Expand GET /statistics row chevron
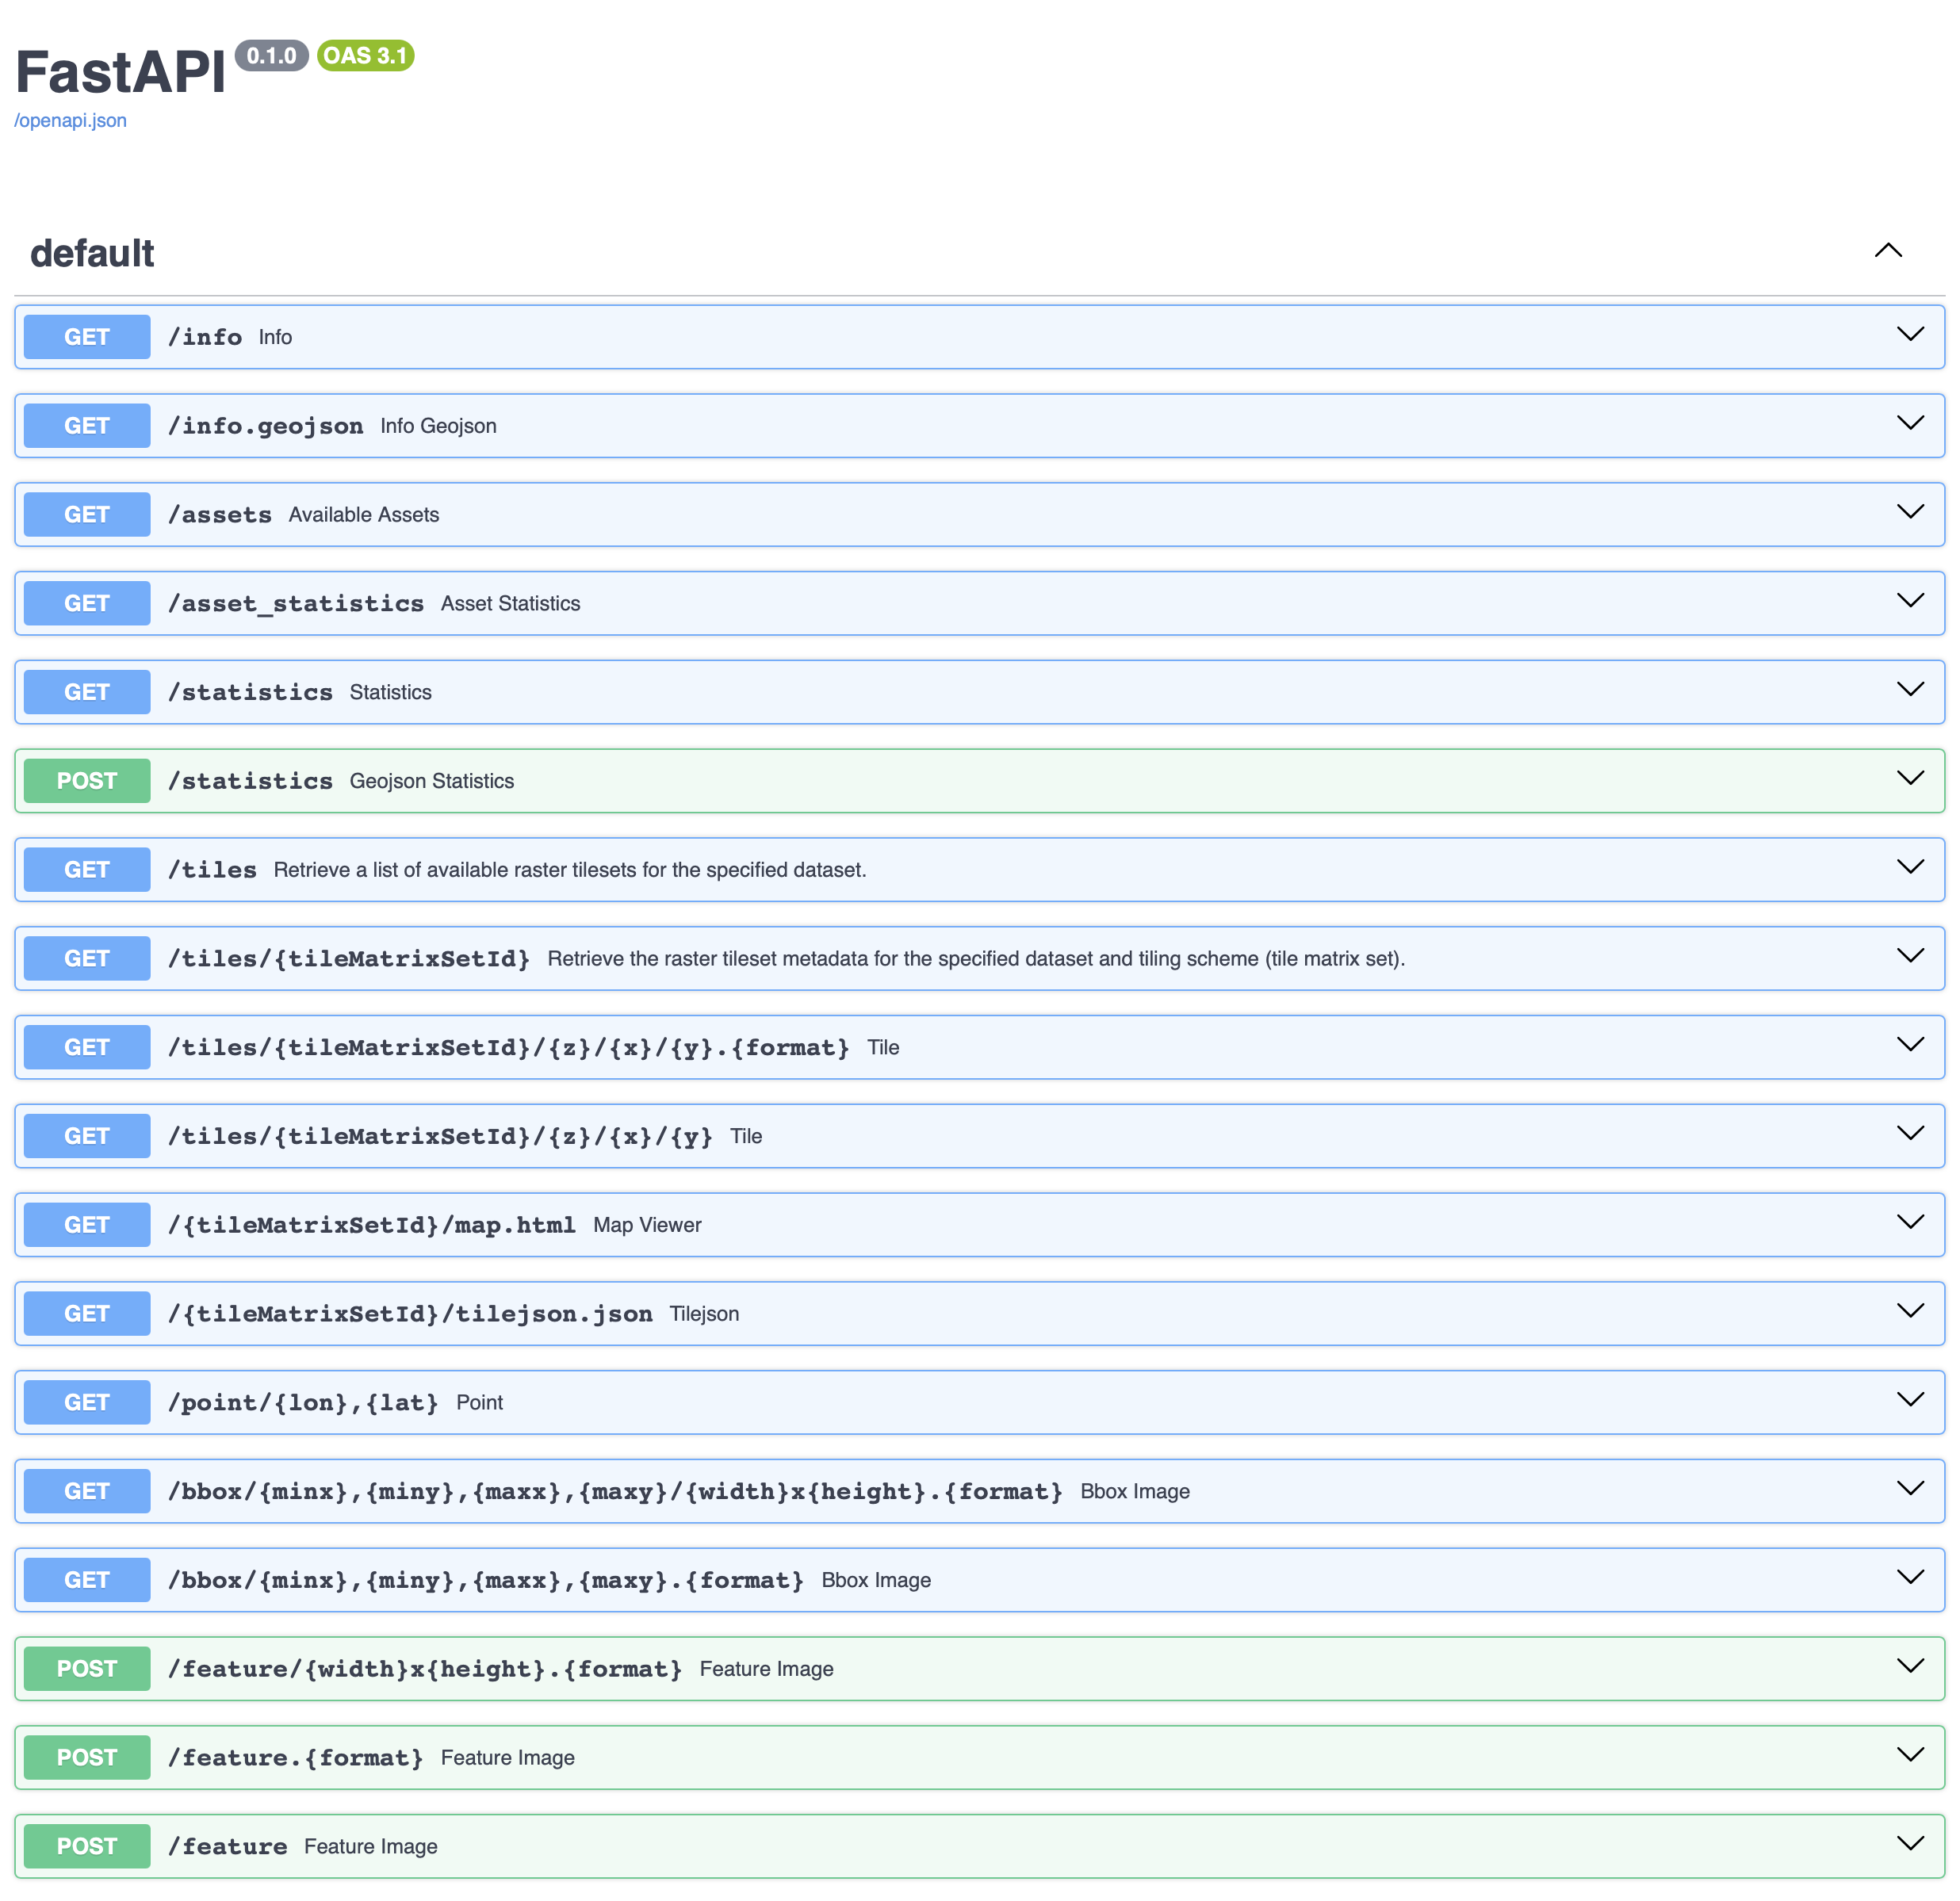The height and width of the screenshot is (1901, 1960). pos(1909,690)
